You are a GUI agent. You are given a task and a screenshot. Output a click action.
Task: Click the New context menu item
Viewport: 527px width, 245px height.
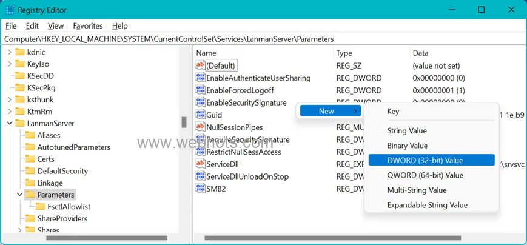pyautogui.click(x=330, y=111)
